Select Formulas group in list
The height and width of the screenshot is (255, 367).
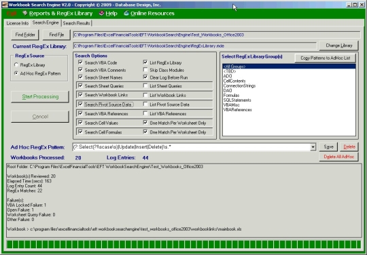[x=289, y=95]
